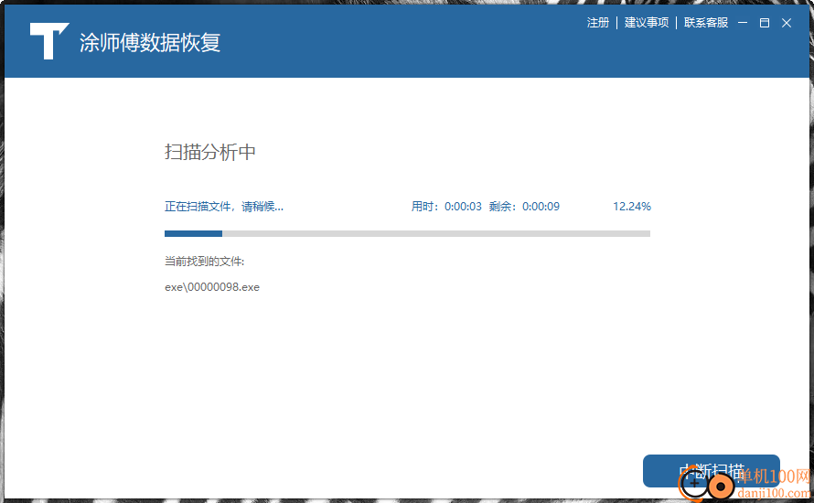Click the 扫描分析中 heading
Viewport: 814px width, 503px height.
[x=209, y=152]
